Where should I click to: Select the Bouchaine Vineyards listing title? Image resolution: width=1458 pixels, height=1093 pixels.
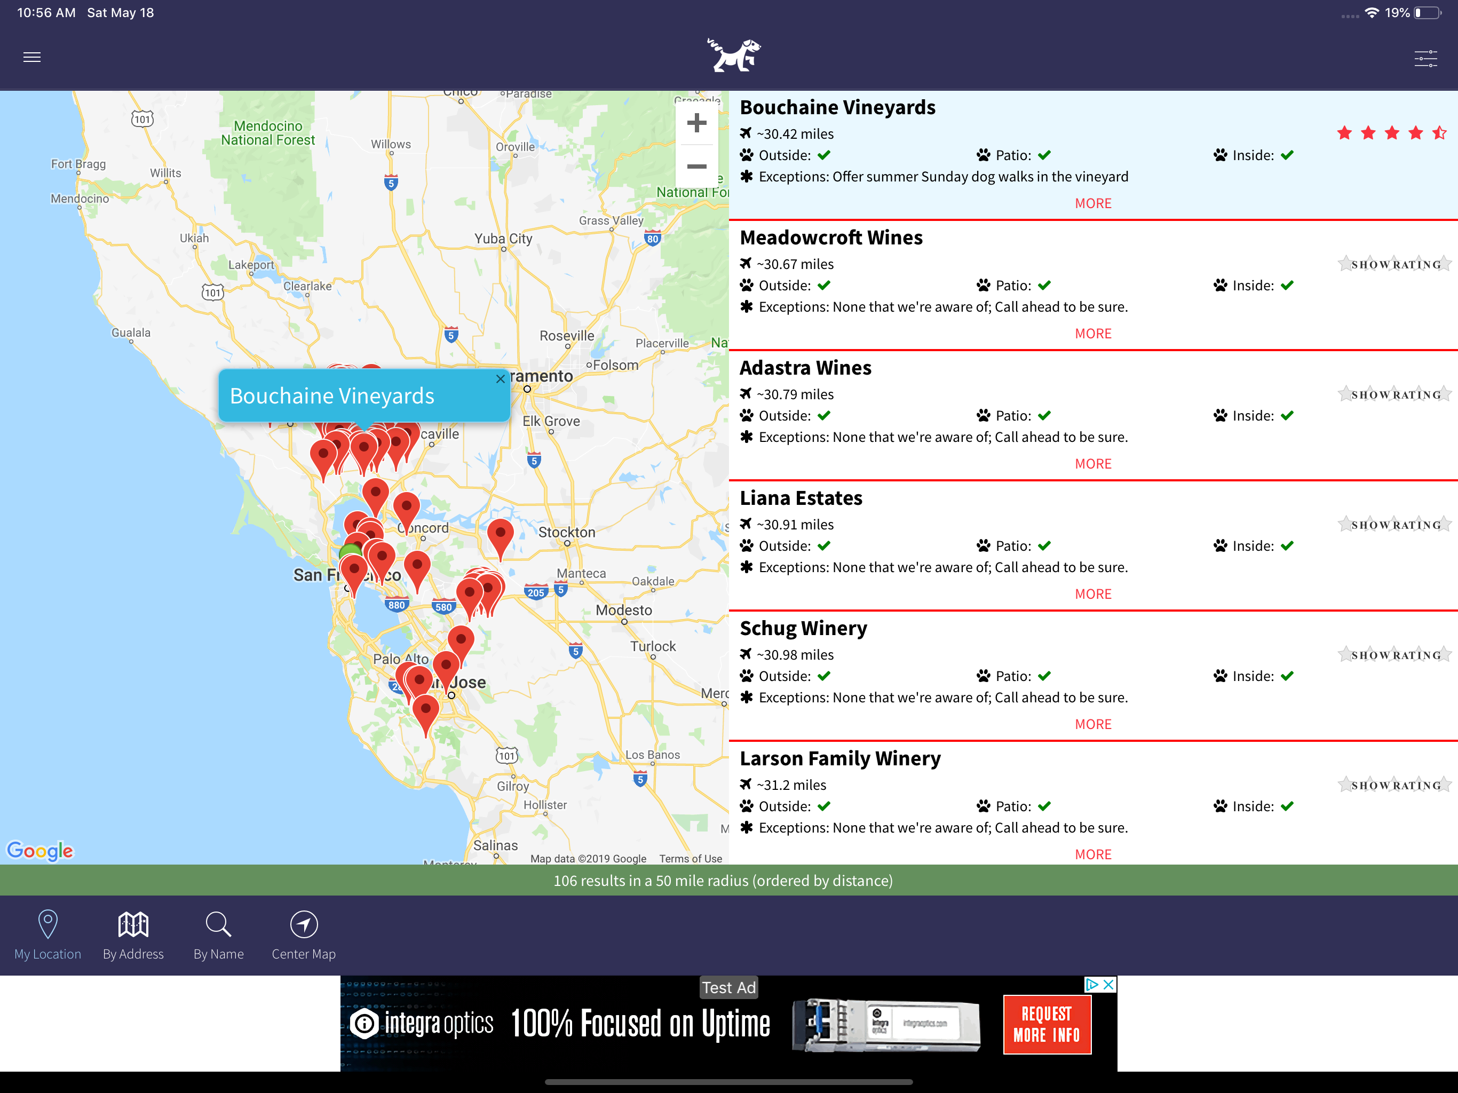[837, 107]
